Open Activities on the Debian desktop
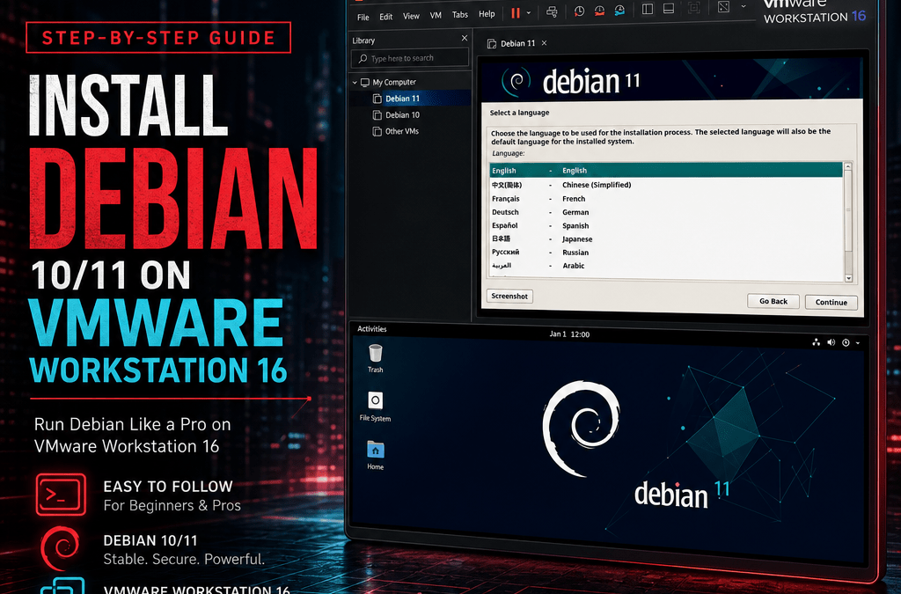 (x=372, y=329)
